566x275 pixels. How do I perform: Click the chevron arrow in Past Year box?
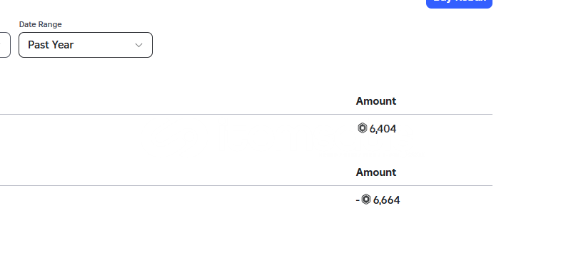pyautogui.click(x=138, y=45)
